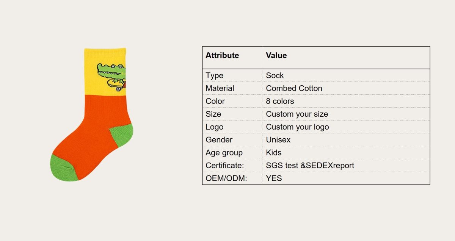Click the YES value for OEM/ODM

(274, 178)
